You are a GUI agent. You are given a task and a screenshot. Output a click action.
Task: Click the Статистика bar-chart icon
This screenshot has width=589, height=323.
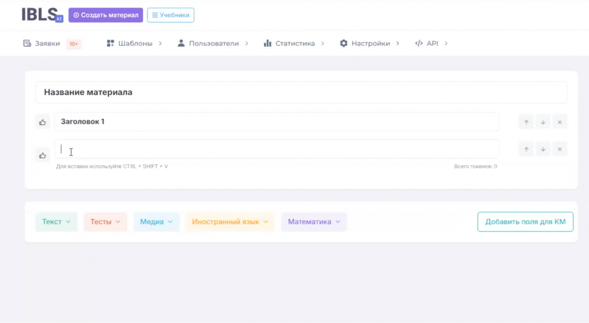click(x=267, y=43)
